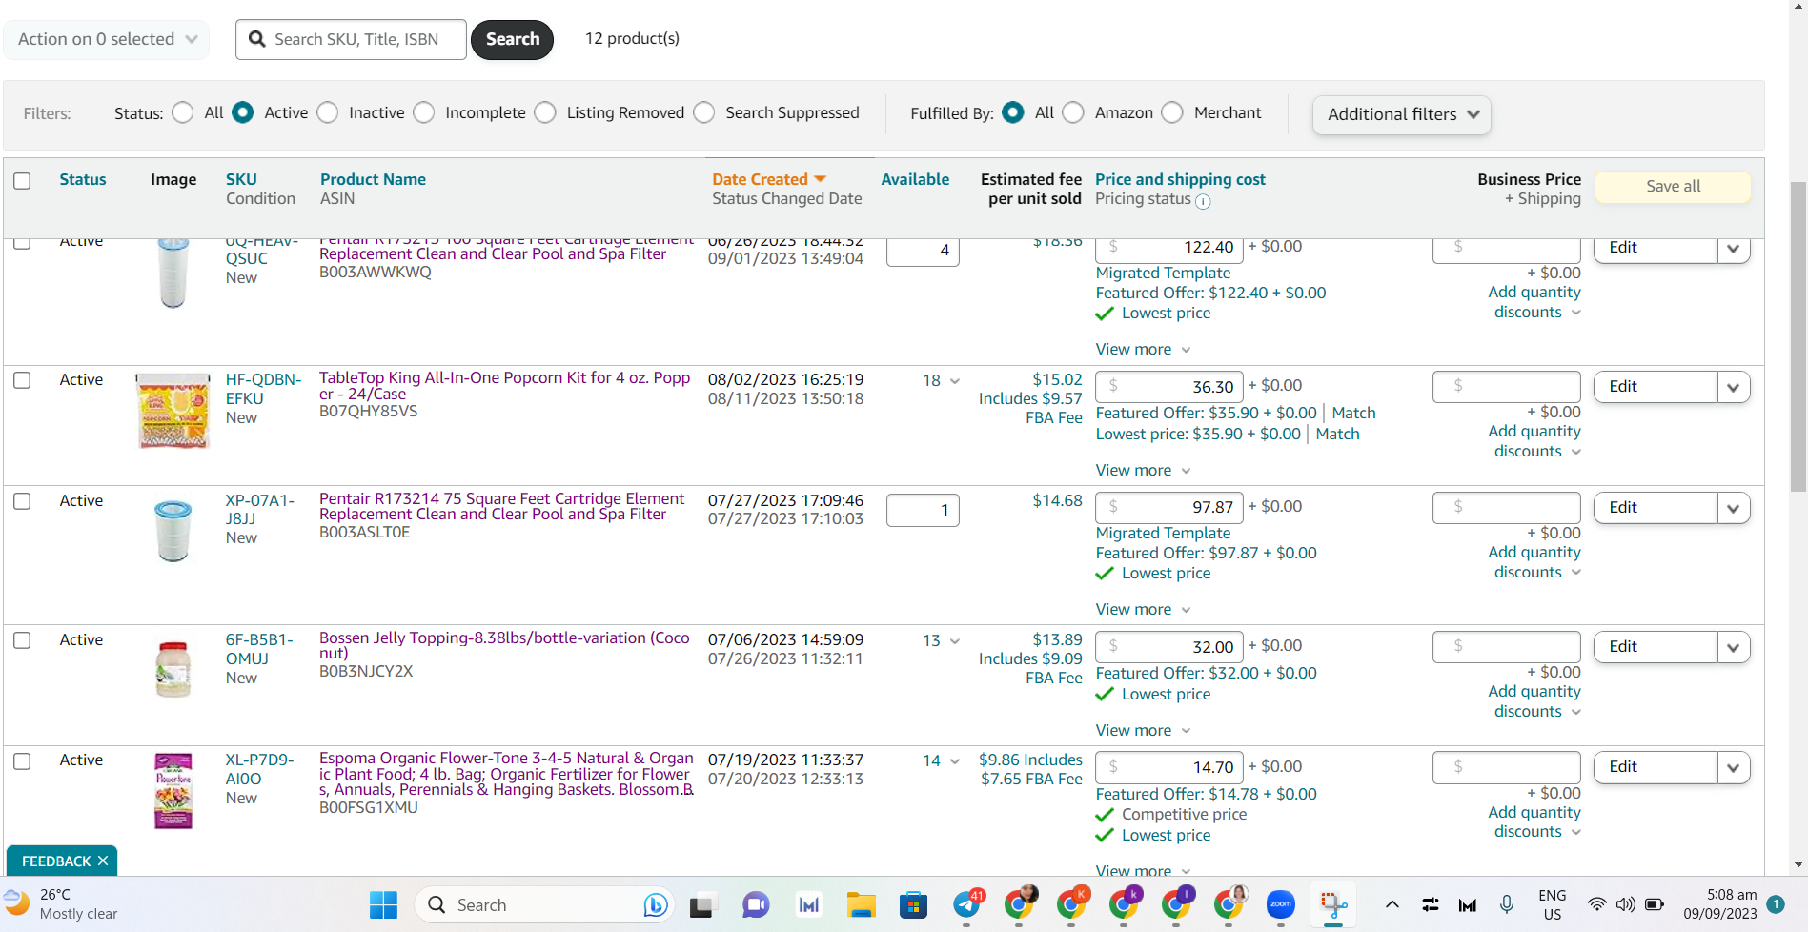This screenshot has width=1808, height=932.
Task: Sort by the SKU column header
Action: coord(241,179)
